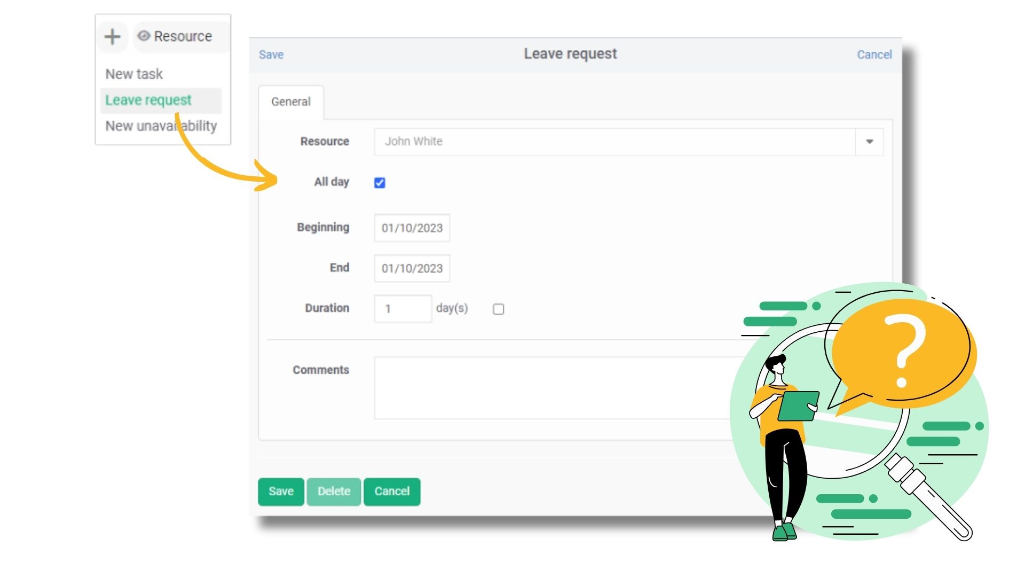
Task: Choose Leave request from menu
Action: (148, 100)
